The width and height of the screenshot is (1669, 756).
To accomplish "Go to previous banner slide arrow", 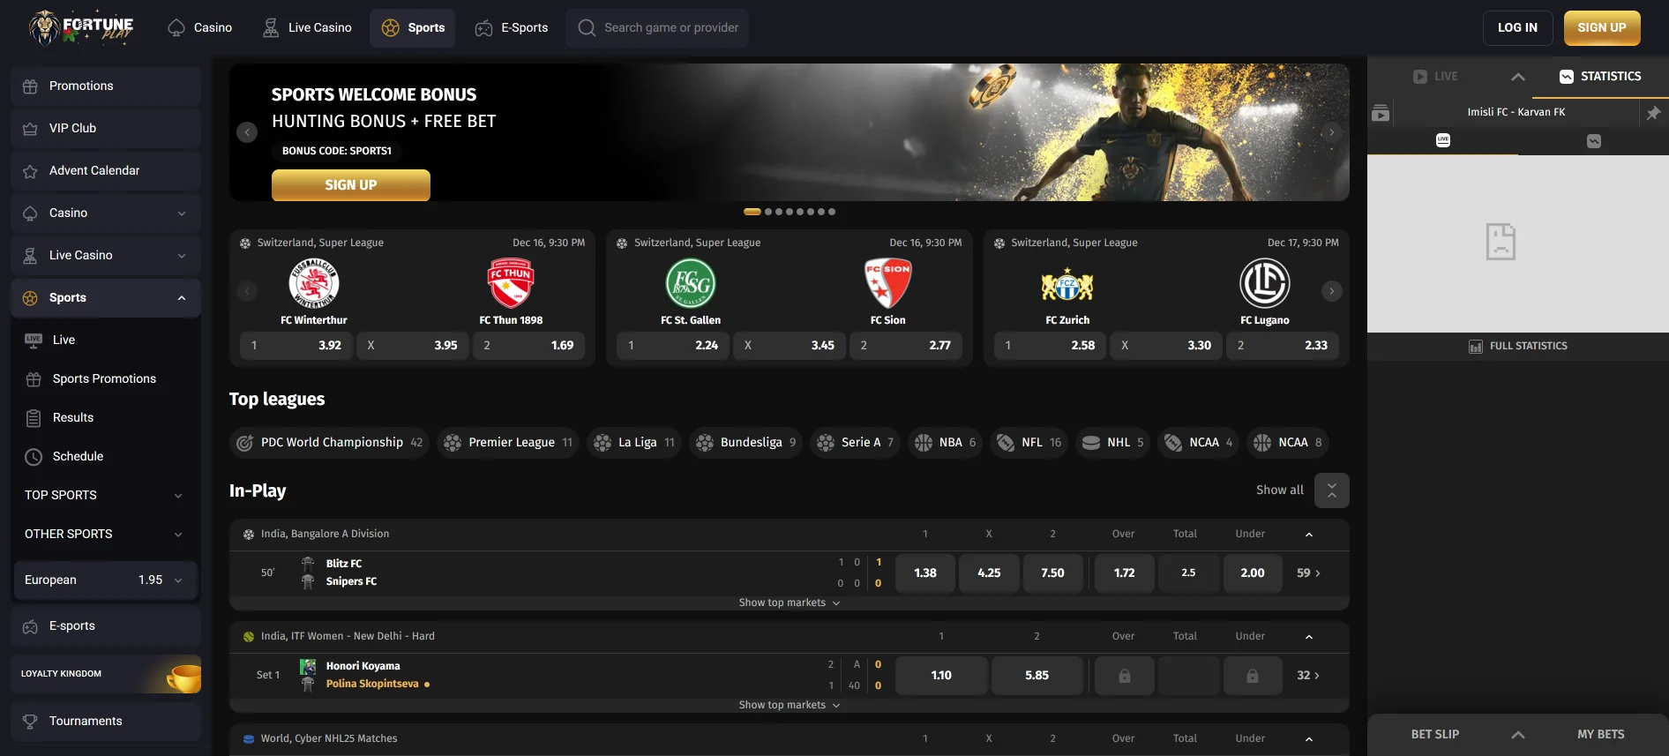I will point(247,132).
